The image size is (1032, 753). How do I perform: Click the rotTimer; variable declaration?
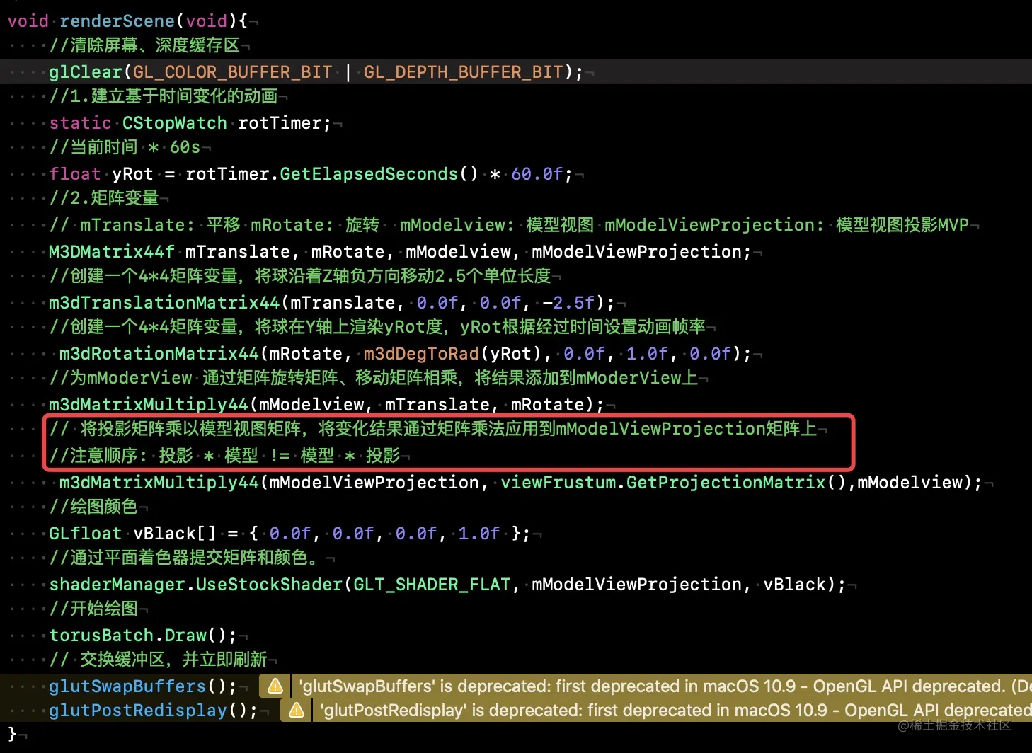(285, 122)
